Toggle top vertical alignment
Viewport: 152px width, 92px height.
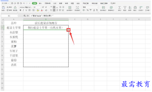coord(51,7)
